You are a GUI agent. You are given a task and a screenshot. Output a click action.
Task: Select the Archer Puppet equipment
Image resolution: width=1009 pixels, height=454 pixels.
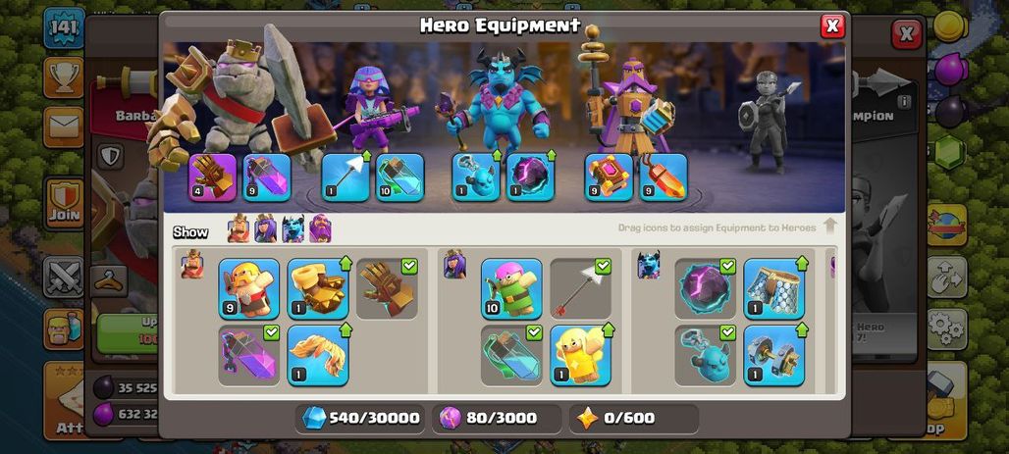tap(511, 288)
